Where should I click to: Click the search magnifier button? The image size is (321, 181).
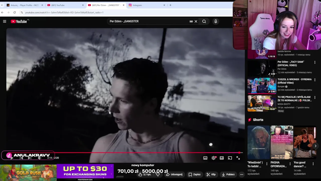204,21
